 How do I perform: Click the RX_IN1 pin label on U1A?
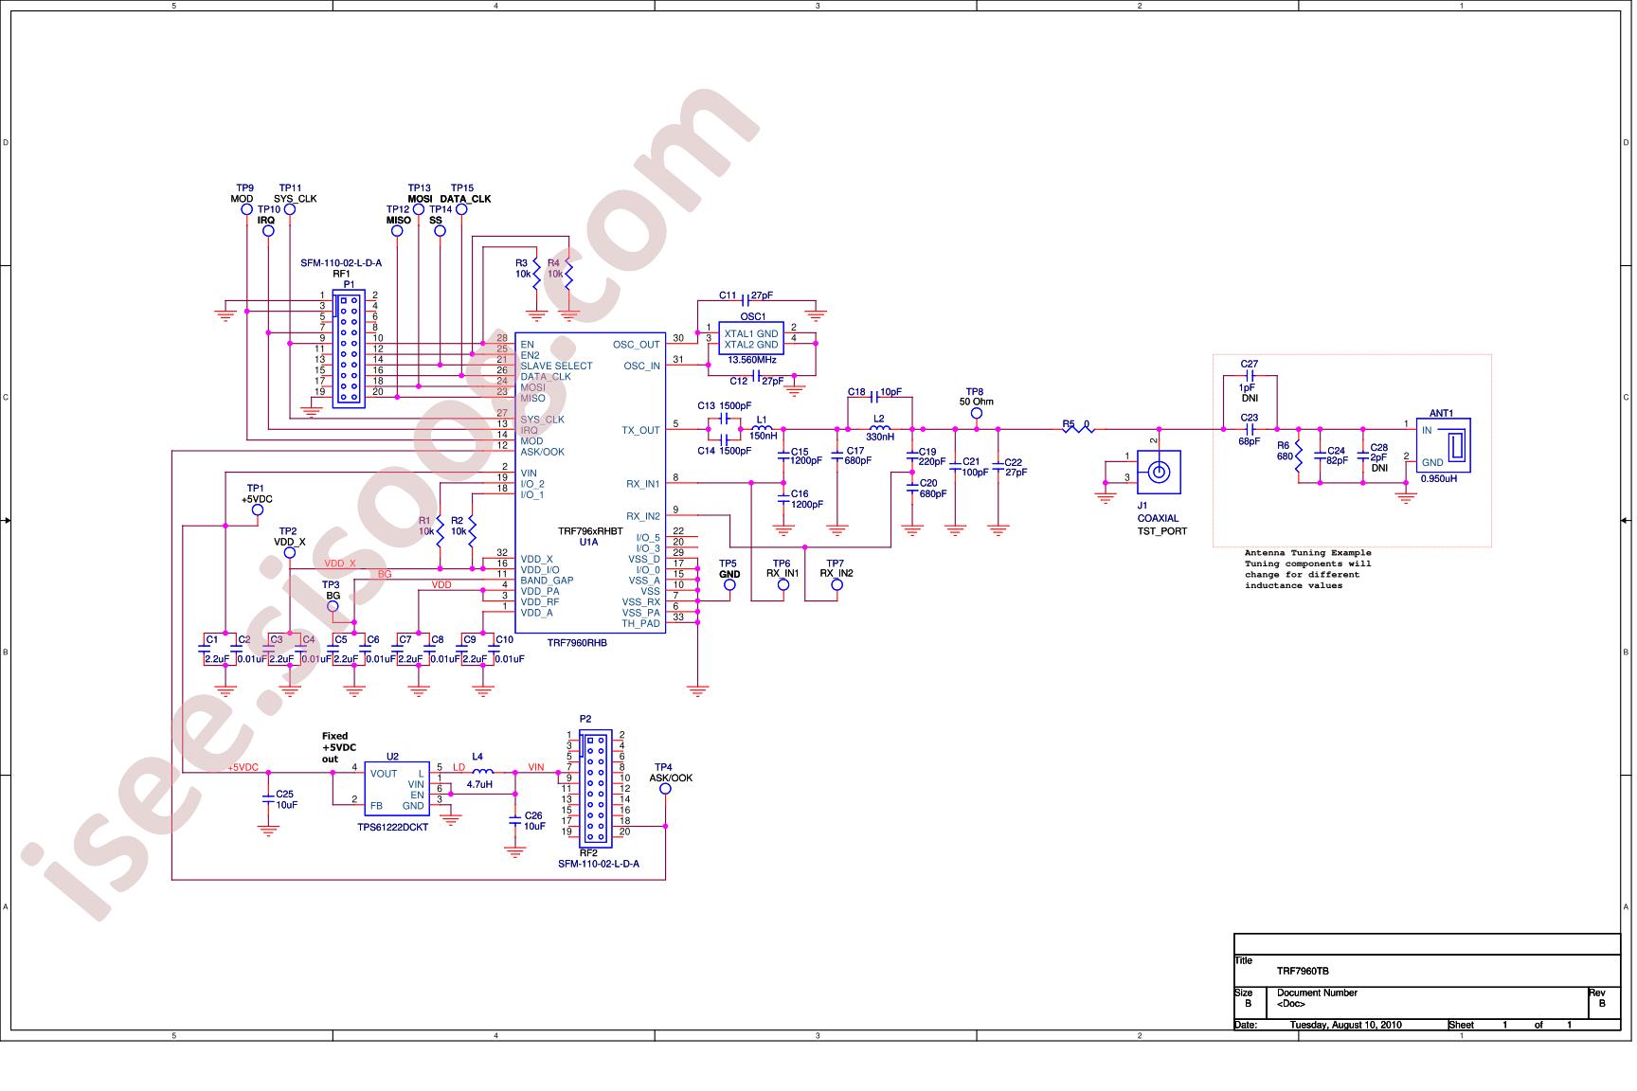pos(643,484)
